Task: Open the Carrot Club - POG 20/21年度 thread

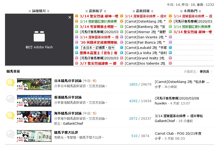Action: (178, 133)
